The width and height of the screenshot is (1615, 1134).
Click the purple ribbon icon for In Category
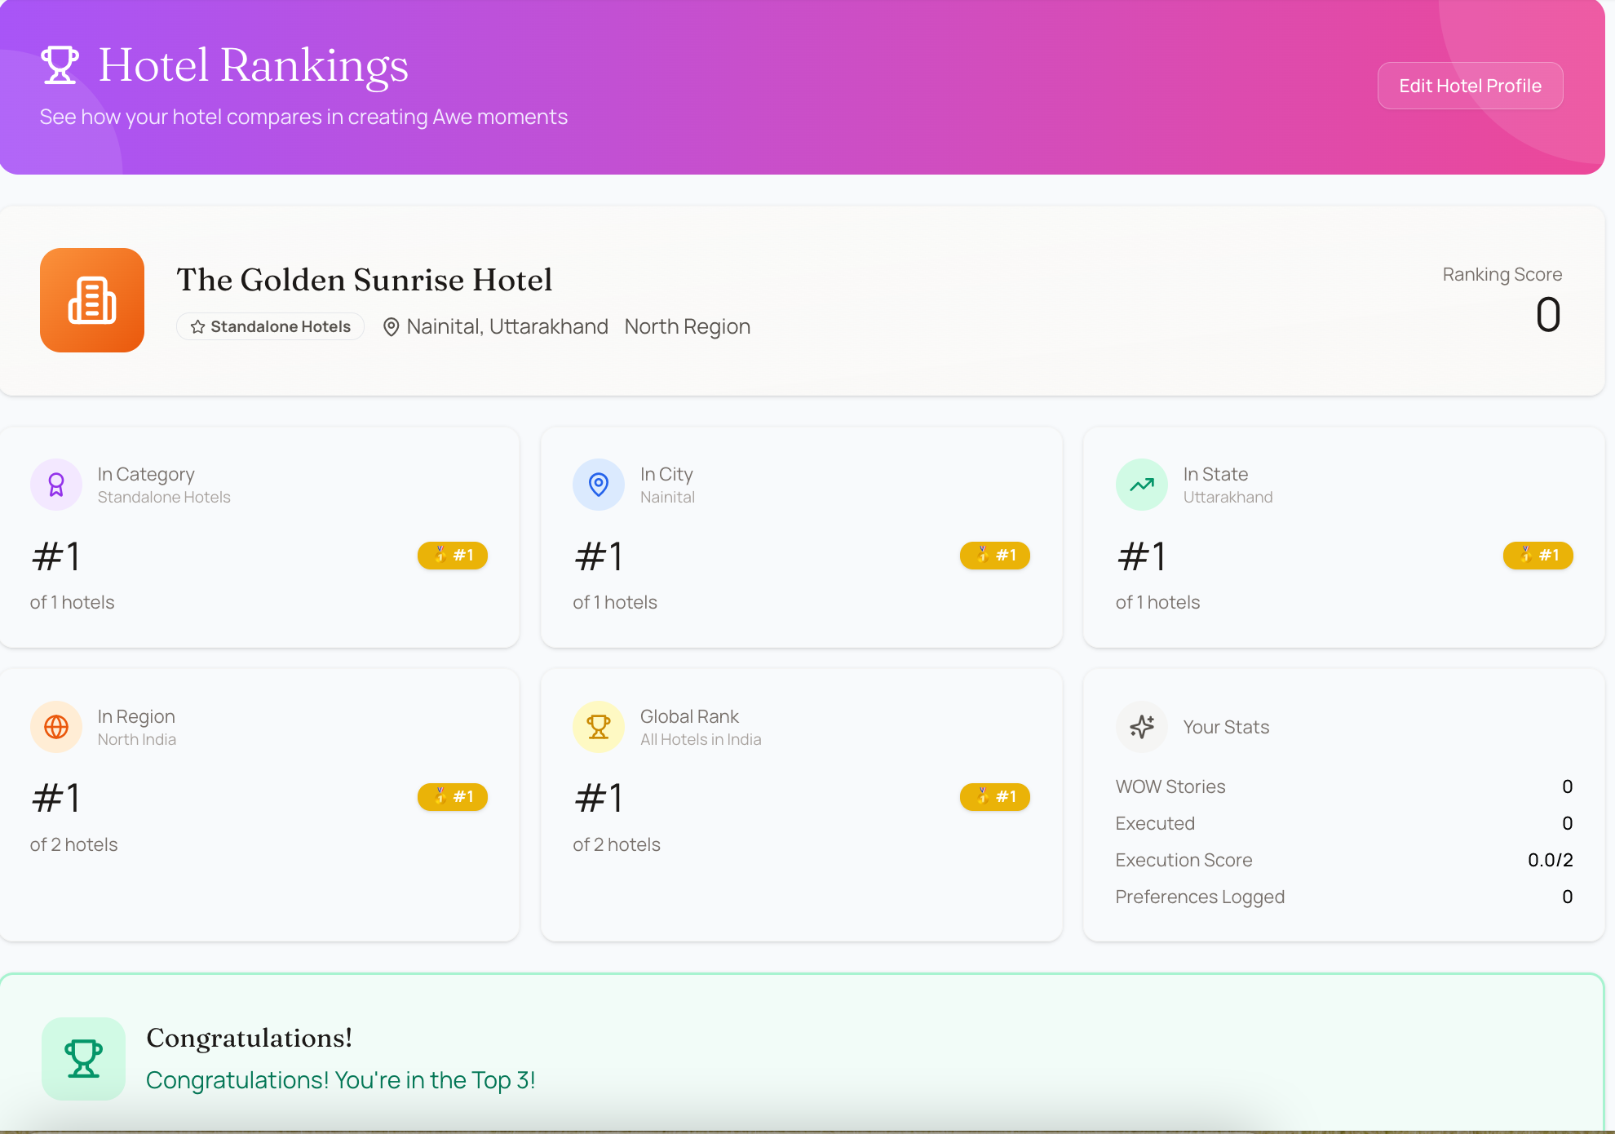tap(56, 485)
